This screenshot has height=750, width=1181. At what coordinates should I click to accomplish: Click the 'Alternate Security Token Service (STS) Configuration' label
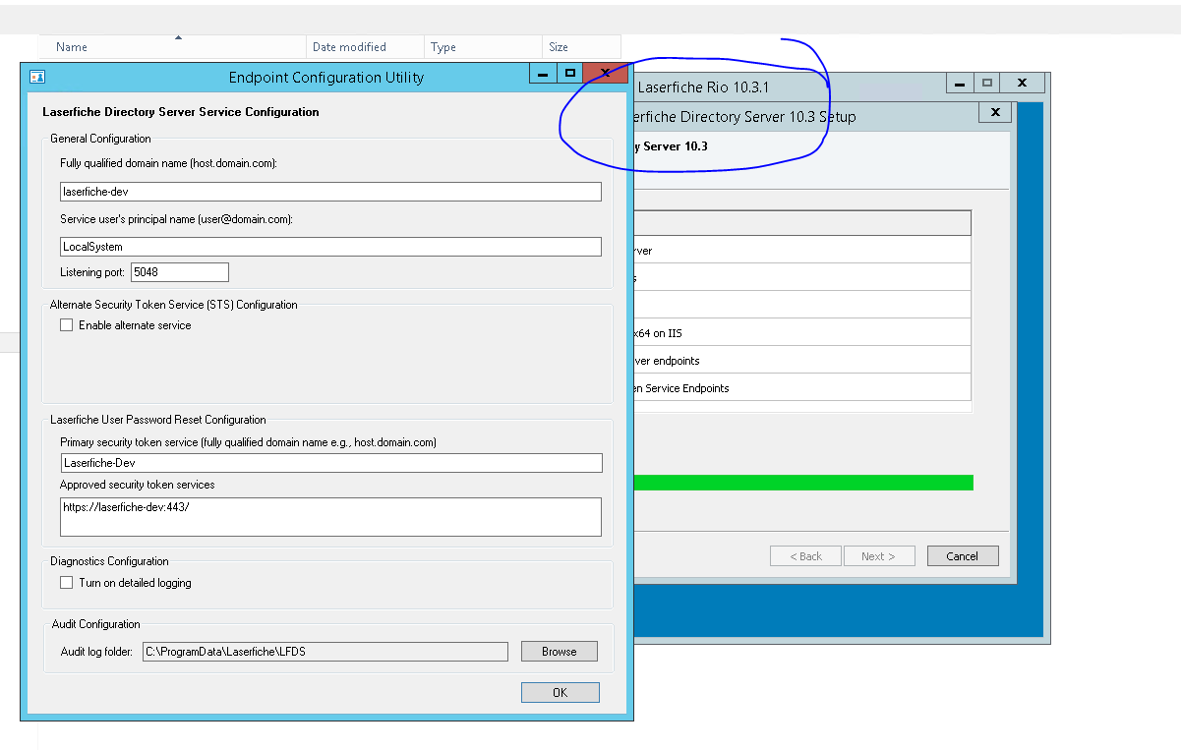174,305
